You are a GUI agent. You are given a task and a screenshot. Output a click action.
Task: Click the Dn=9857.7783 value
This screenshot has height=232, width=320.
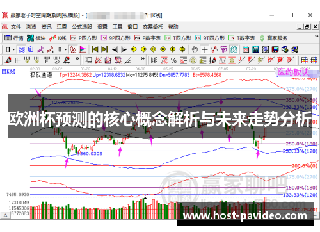174,75
